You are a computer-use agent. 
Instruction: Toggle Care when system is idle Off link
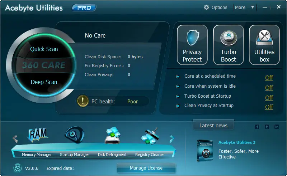pos(269,88)
